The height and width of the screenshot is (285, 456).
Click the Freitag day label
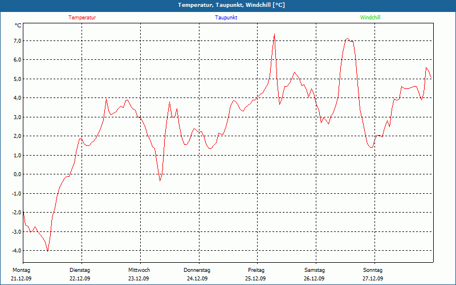[x=256, y=270]
